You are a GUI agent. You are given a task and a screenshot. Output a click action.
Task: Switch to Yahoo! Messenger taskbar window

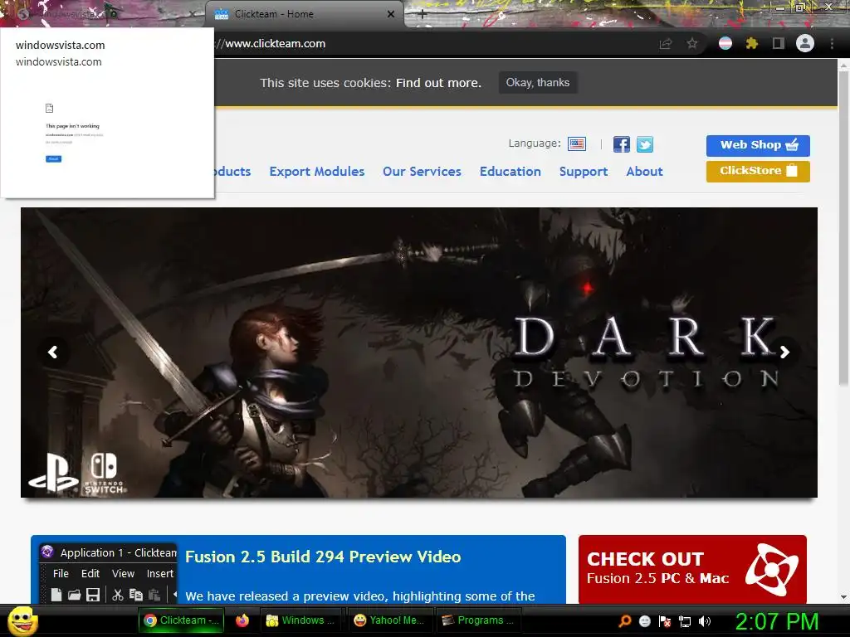point(388,620)
